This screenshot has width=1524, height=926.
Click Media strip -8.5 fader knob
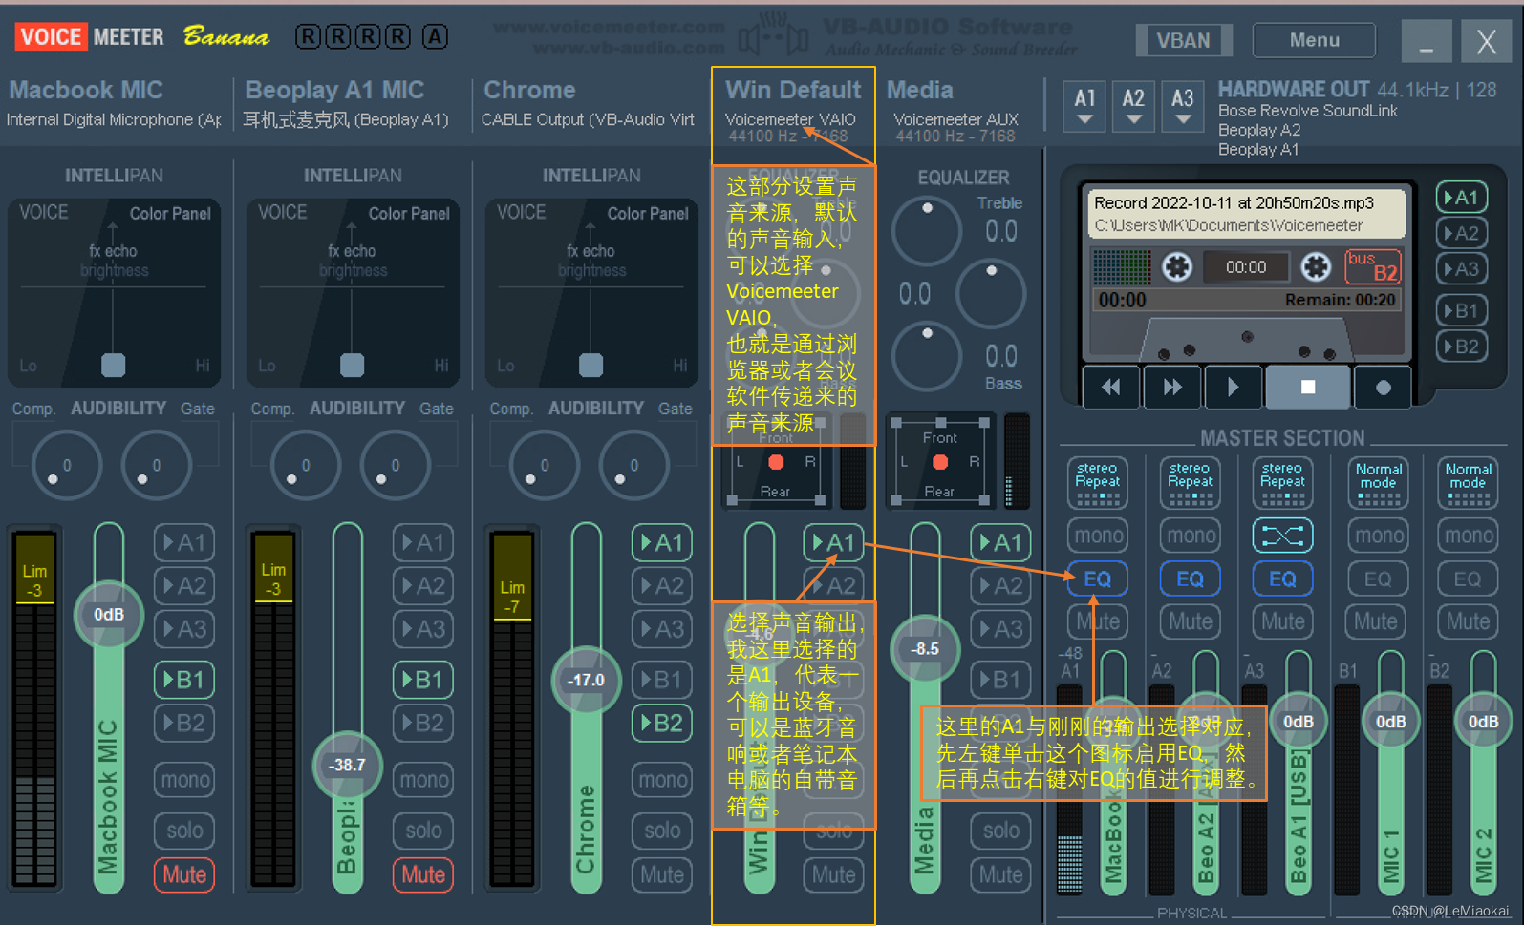click(924, 649)
